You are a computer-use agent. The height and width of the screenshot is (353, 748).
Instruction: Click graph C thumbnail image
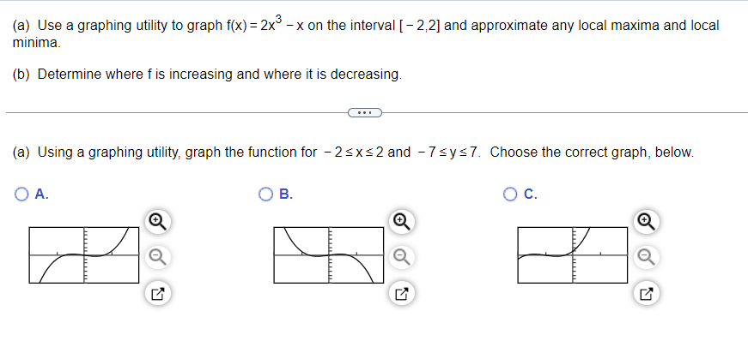[x=573, y=255]
